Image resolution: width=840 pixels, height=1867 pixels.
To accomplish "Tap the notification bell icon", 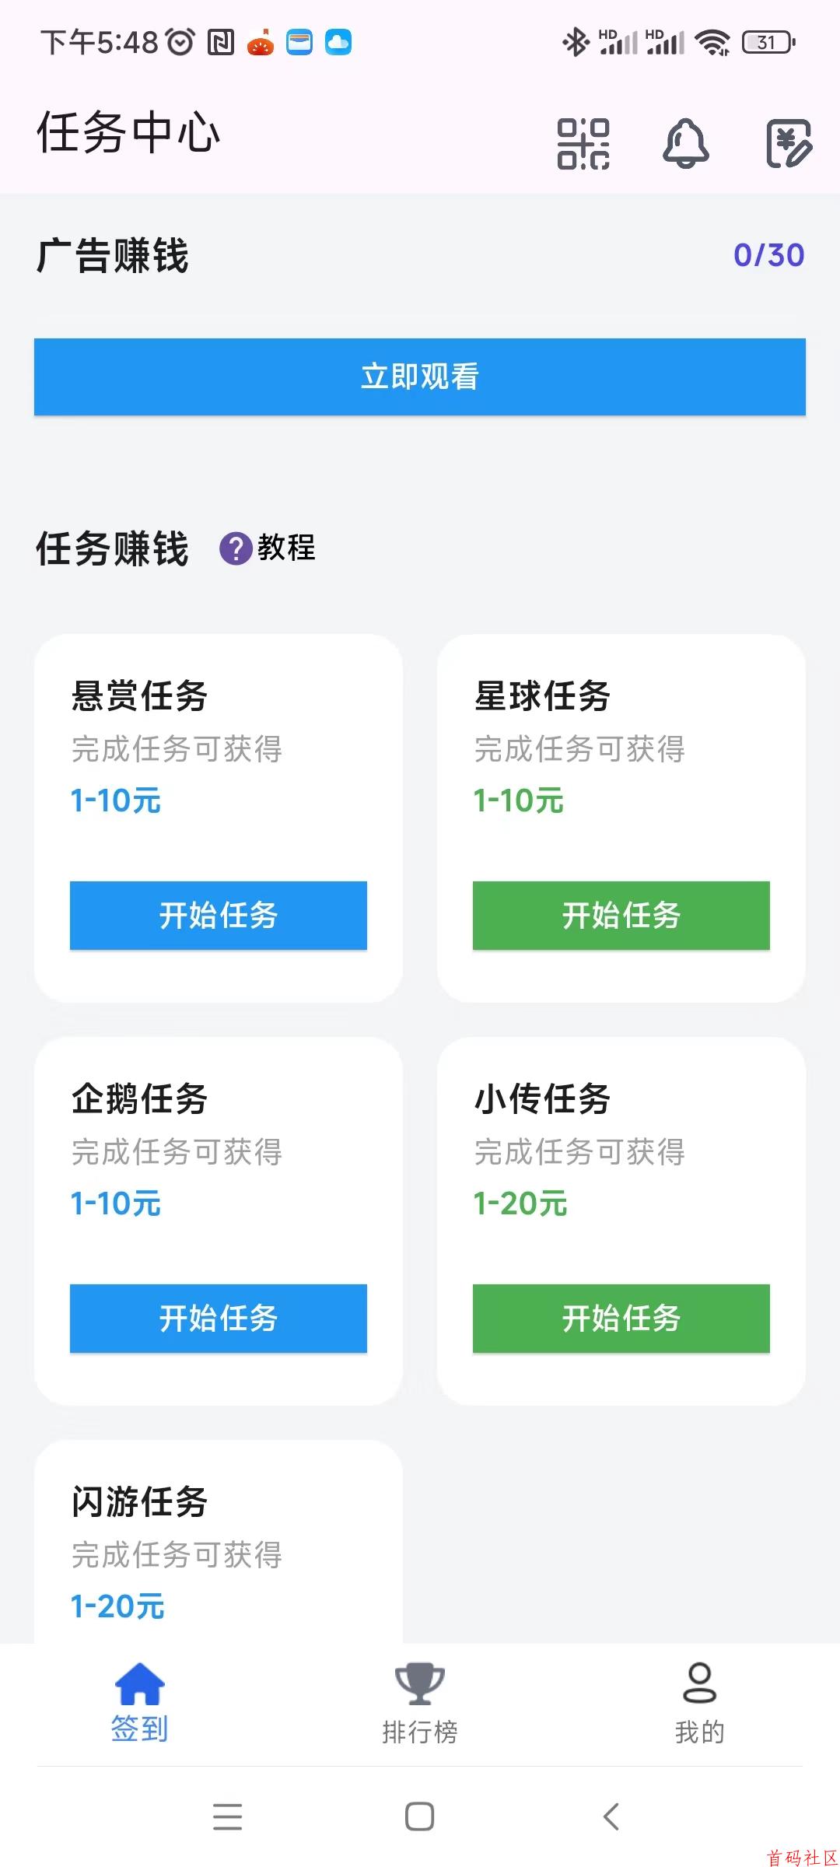I will 686,143.
